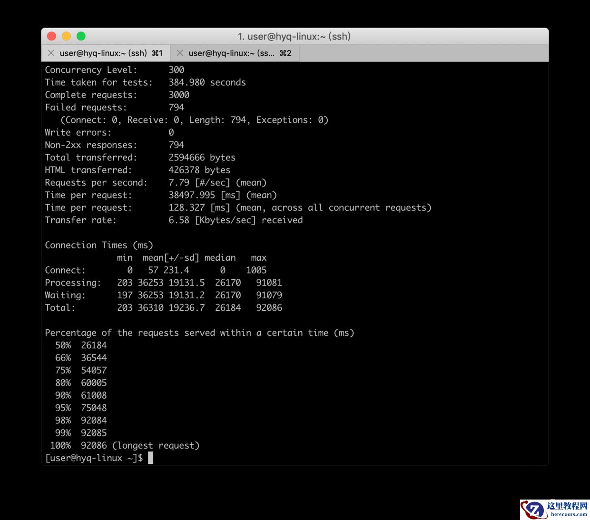Close the first ssh tab with its X icon
The height and width of the screenshot is (520, 590).
pyautogui.click(x=51, y=53)
